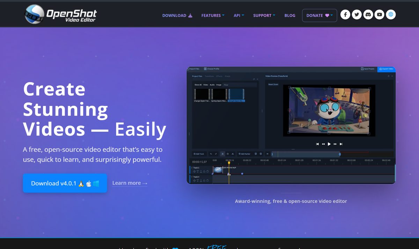
Task: Select the Show All file filter
Action: point(198,85)
